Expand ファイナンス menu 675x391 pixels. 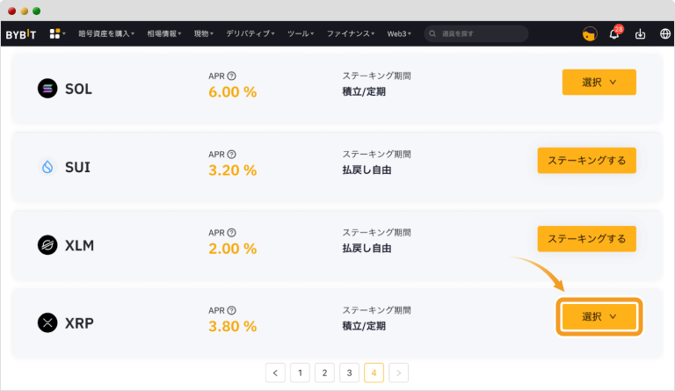[x=351, y=33]
